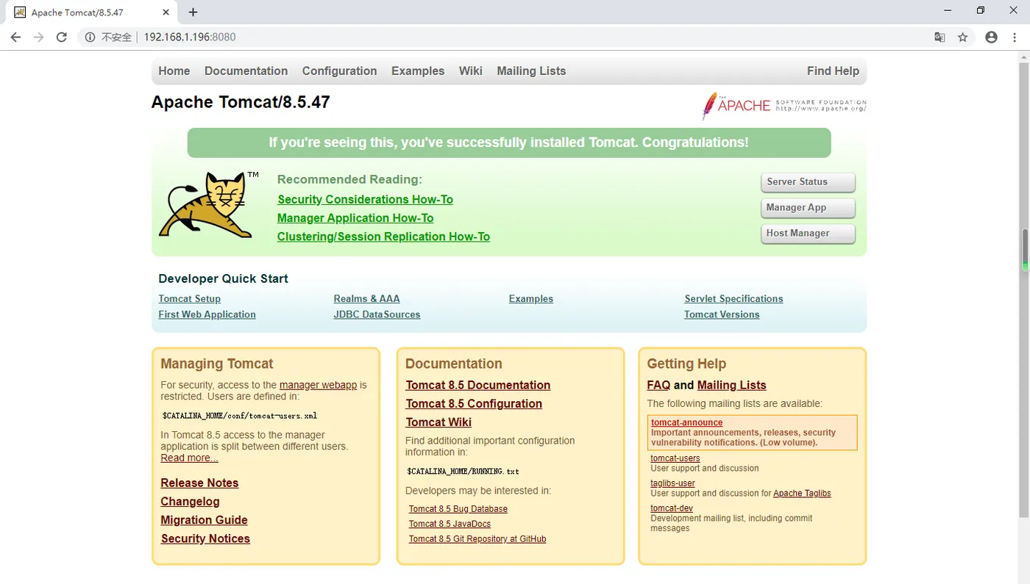The height and width of the screenshot is (584, 1030).
Task: Open Tomcat 8.5 Git Repository at GitHub
Action: click(477, 539)
